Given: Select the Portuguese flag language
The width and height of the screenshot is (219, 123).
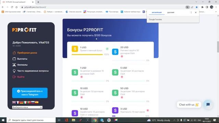Looking at the screenshot, I should [x=29, y=102].
